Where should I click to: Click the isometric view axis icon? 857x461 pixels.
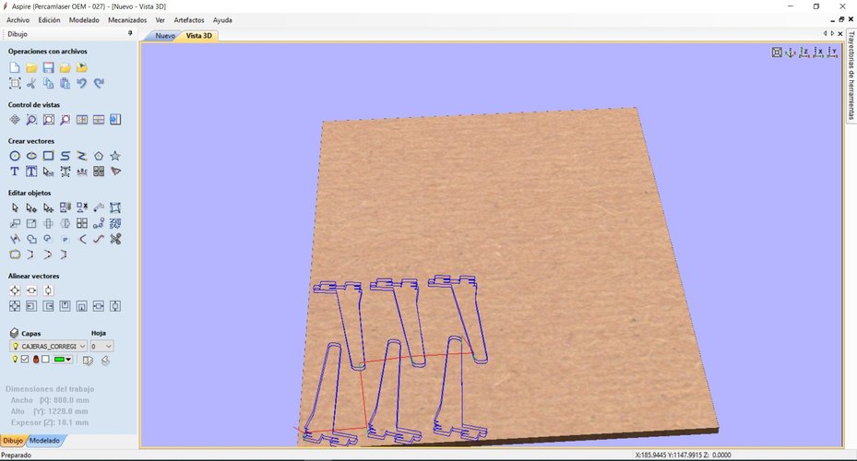pos(791,53)
